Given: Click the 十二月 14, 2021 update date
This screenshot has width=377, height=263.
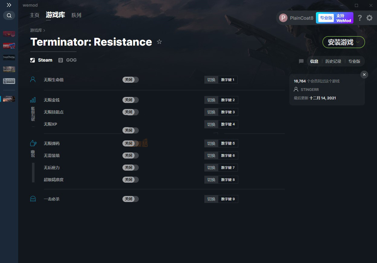Looking at the screenshot, I should [323, 98].
